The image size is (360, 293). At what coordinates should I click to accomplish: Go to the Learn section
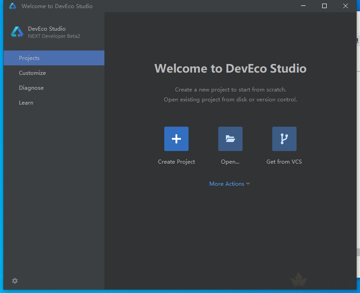(x=26, y=103)
